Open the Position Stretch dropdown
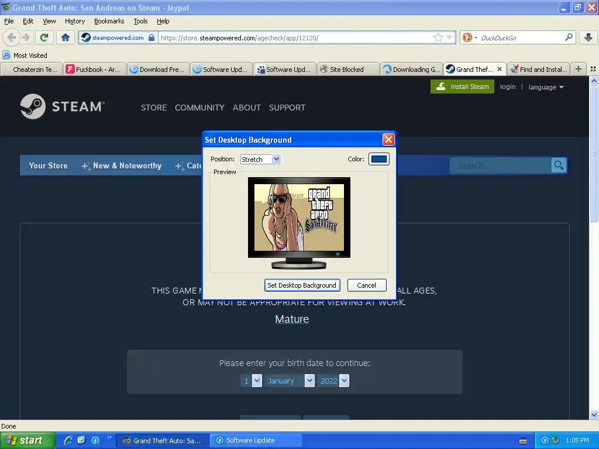The width and height of the screenshot is (599, 449). point(260,159)
